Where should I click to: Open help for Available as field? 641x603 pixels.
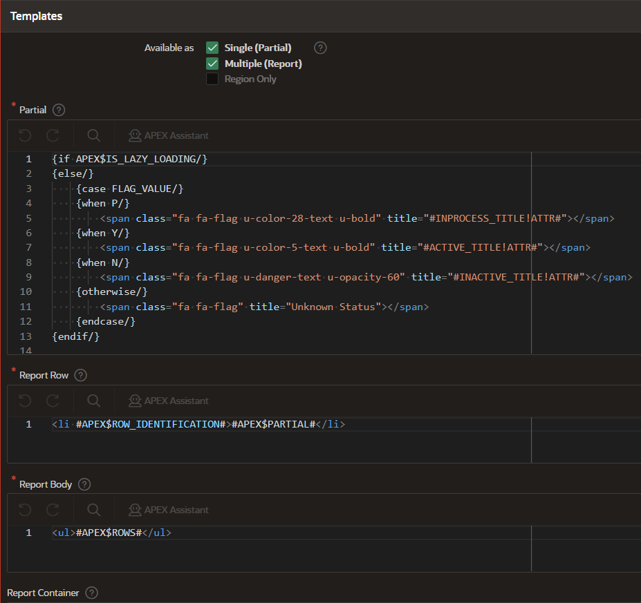[x=320, y=48]
